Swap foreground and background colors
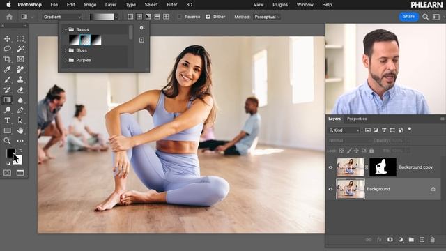This screenshot has width=446, height=251. click(21, 151)
